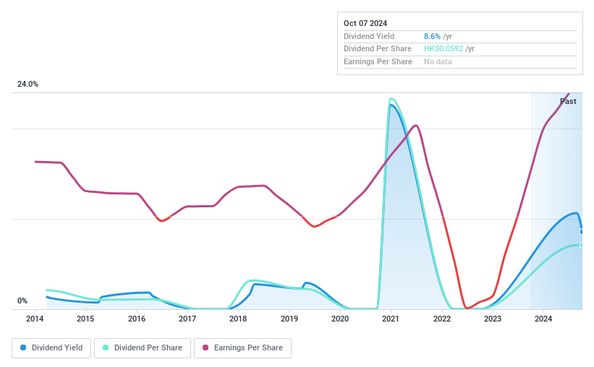Image resolution: width=594 pixels, height=367 pixels.
Task: Click the tooltip Earnings Per Share row label
Action: coord(378,61)
